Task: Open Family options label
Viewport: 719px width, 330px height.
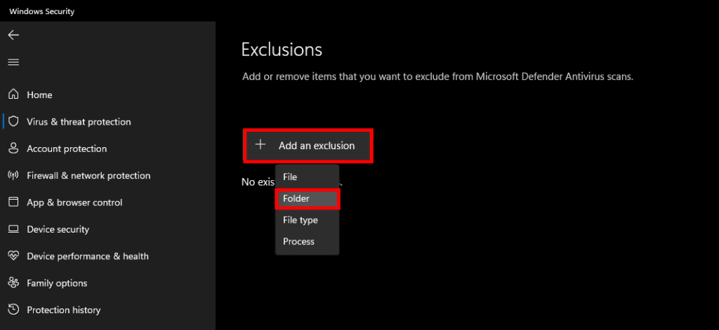Action: tap(57, 283)
